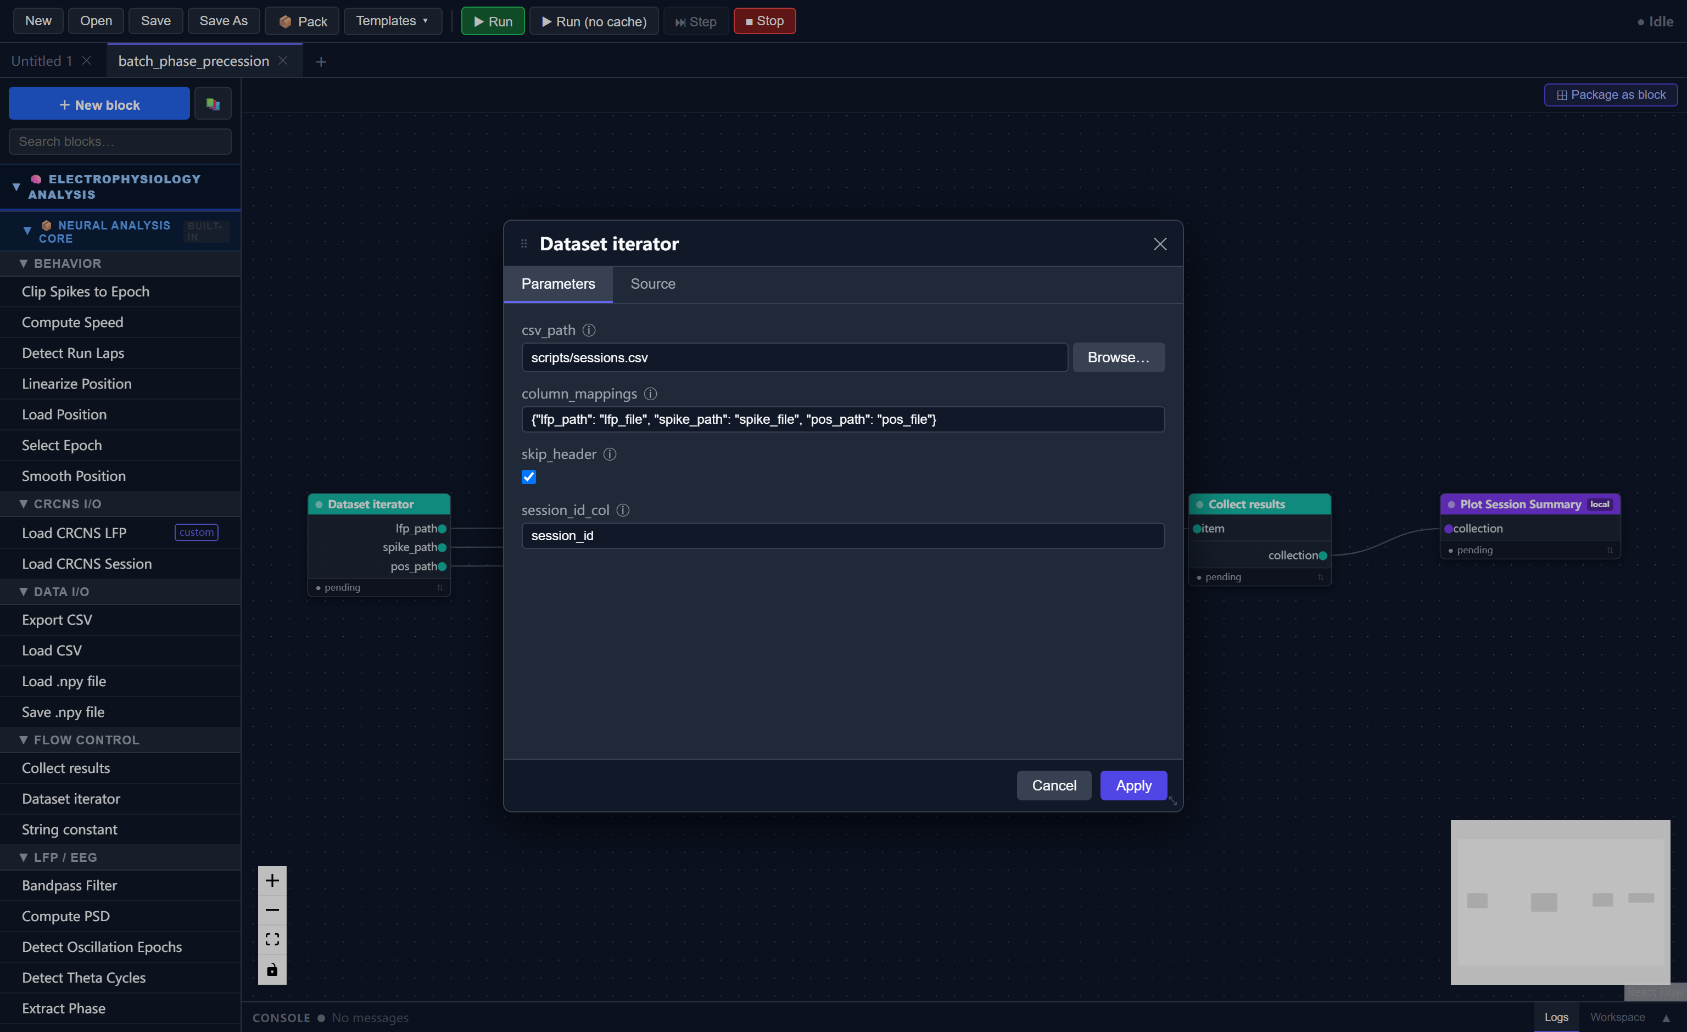Open the Workspace tab
Image resolution: width=1687 pixels, height=1032 pixels.
point(1617,1018)
